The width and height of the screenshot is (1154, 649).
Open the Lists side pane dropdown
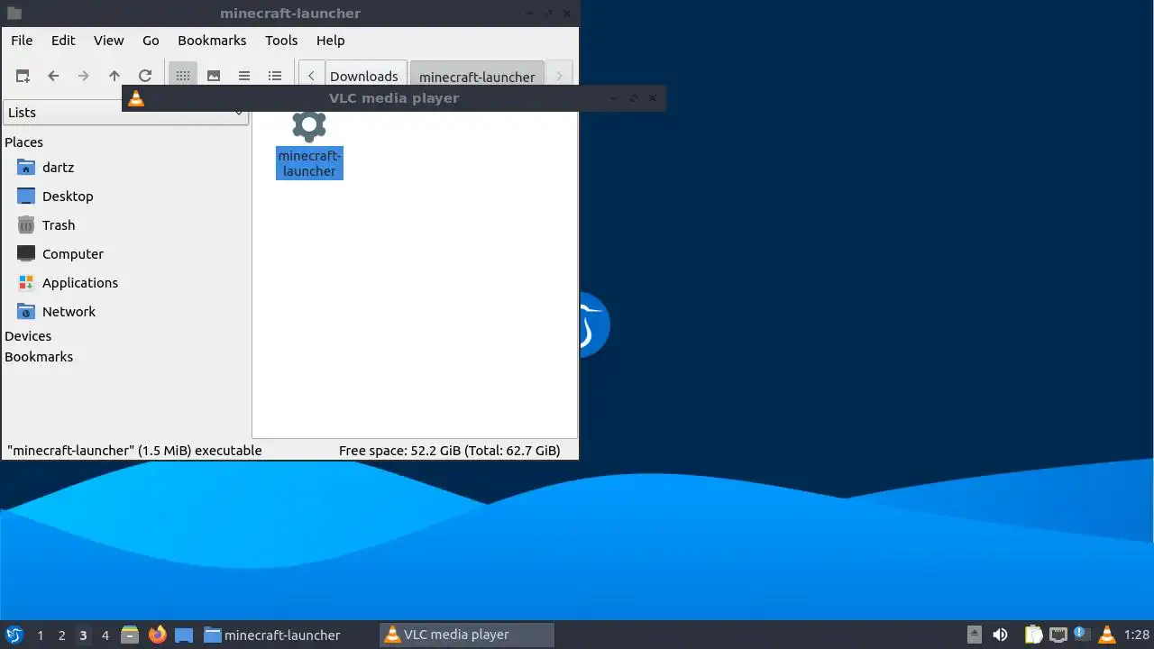(x=125, y=112)
